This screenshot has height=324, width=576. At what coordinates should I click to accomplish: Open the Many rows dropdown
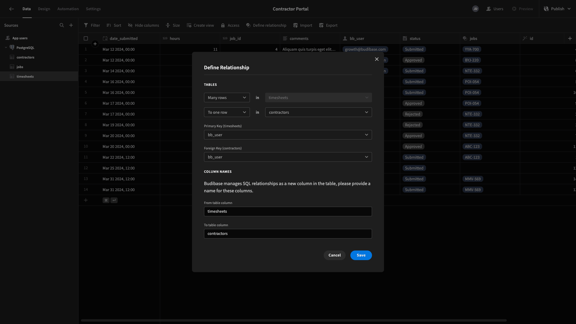pyautogui.click(x=227, y=97)
